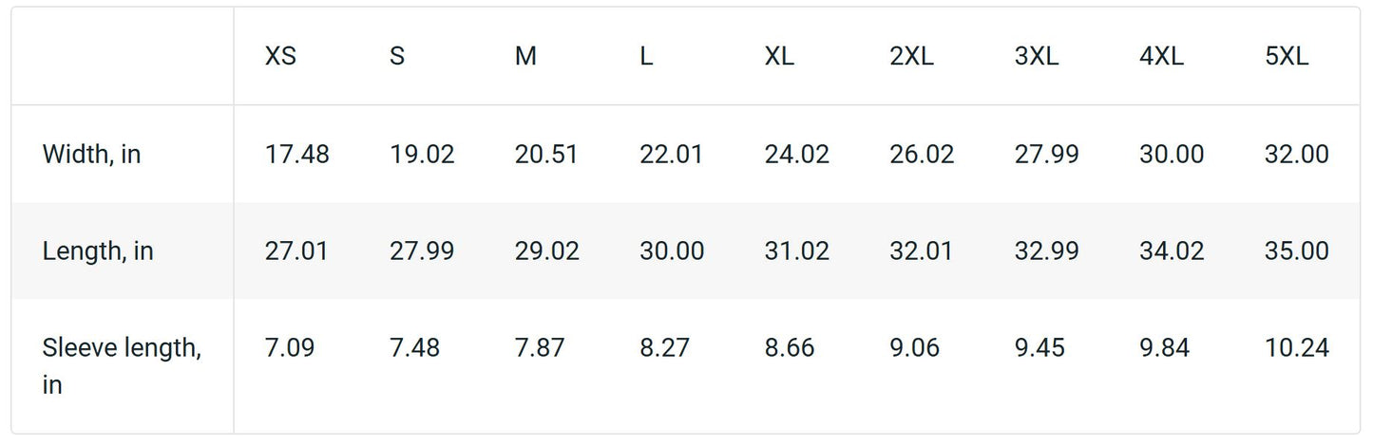Select the 5XL size header
The height and width of the screenshot is (445, 1373).
point(1287,57)
